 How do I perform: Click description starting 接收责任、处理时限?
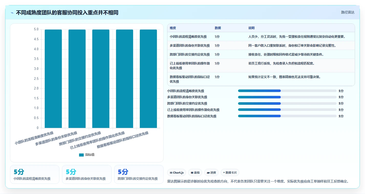tap(287, 55)
